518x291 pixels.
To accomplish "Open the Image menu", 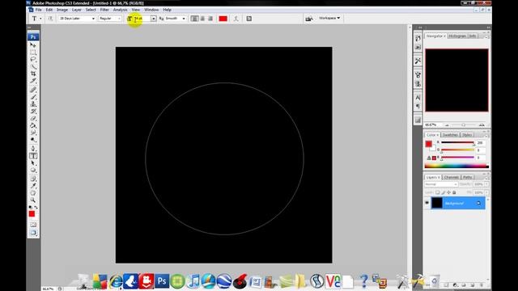I will (62, 10).
